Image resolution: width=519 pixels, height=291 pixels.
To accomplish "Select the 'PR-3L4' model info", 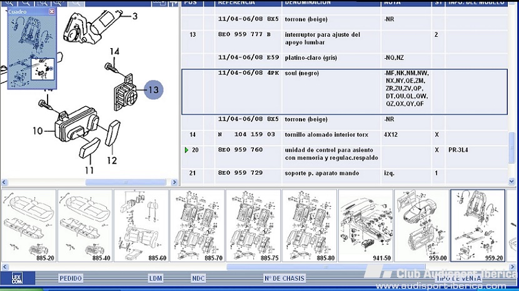I will pyautogui.click(x=458, y=150).
